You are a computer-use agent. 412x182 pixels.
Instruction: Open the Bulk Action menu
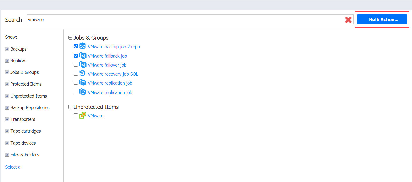[382, 19]
